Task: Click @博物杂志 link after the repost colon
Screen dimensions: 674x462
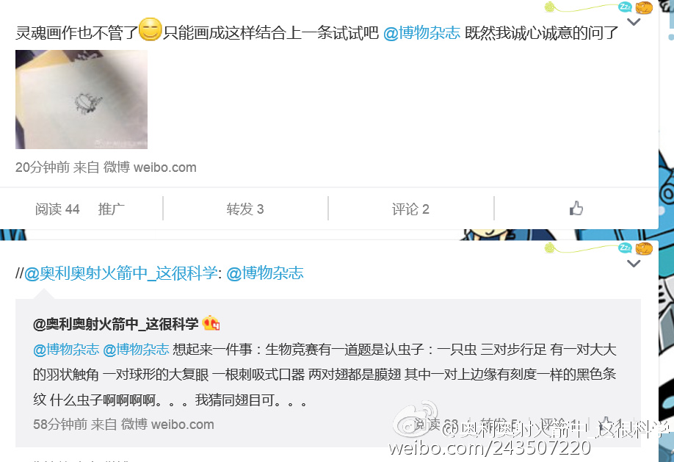Action: 265,273
